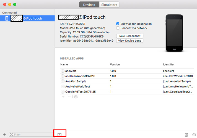Click the iPod touch device icon in sidebar

[x=7, y=18]
